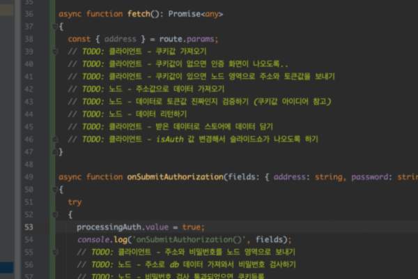This screenshot has height=279, width=418.
Task: Click the "password" property on line 49
Action: click(369, 177)
